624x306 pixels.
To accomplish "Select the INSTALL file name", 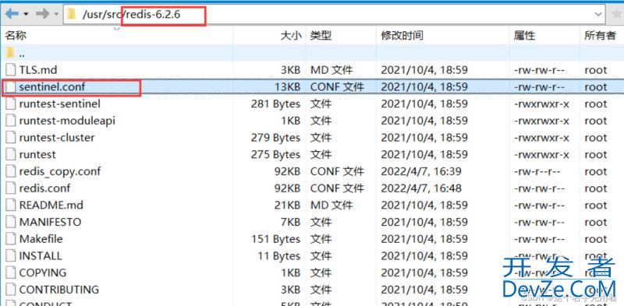I will pos(41,255).
